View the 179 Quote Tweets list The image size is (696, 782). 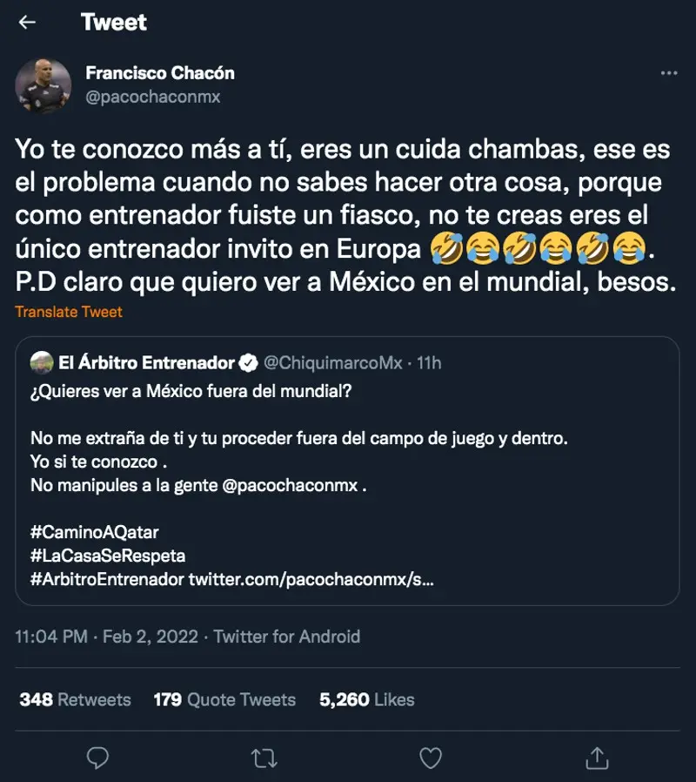tap(224, 699)
